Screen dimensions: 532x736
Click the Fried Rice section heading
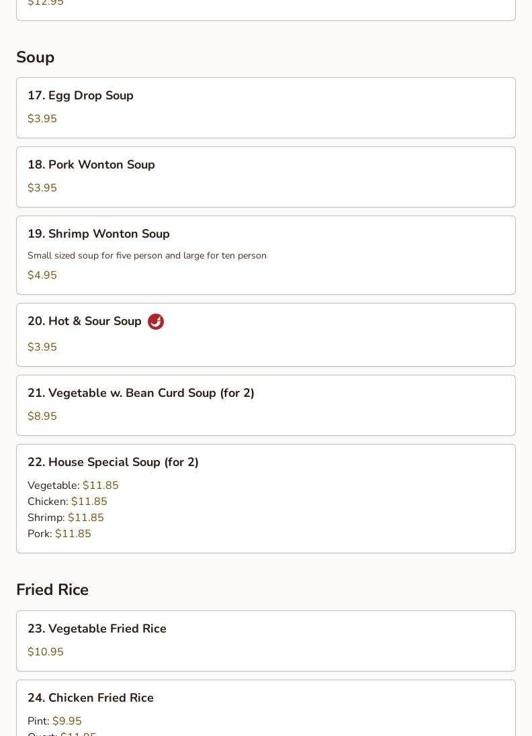52,590
